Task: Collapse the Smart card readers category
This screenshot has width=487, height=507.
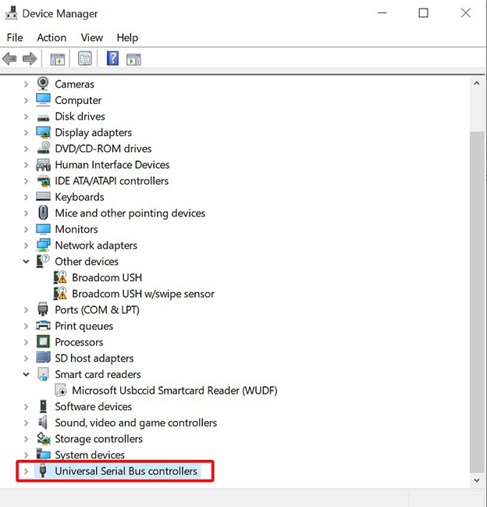Action: 27,374
